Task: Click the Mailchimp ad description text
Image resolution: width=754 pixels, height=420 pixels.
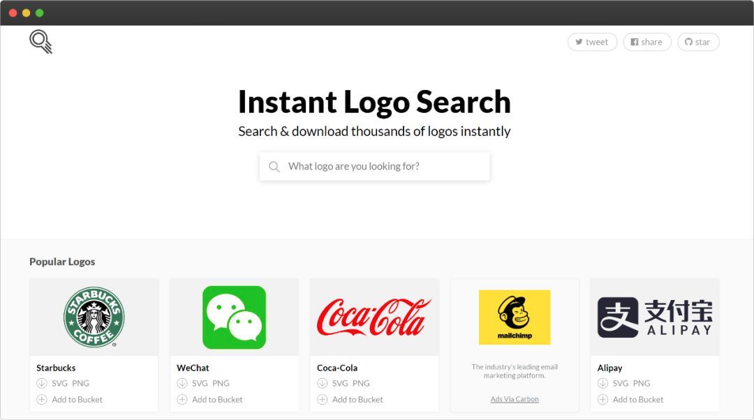Action: (515, 371)
